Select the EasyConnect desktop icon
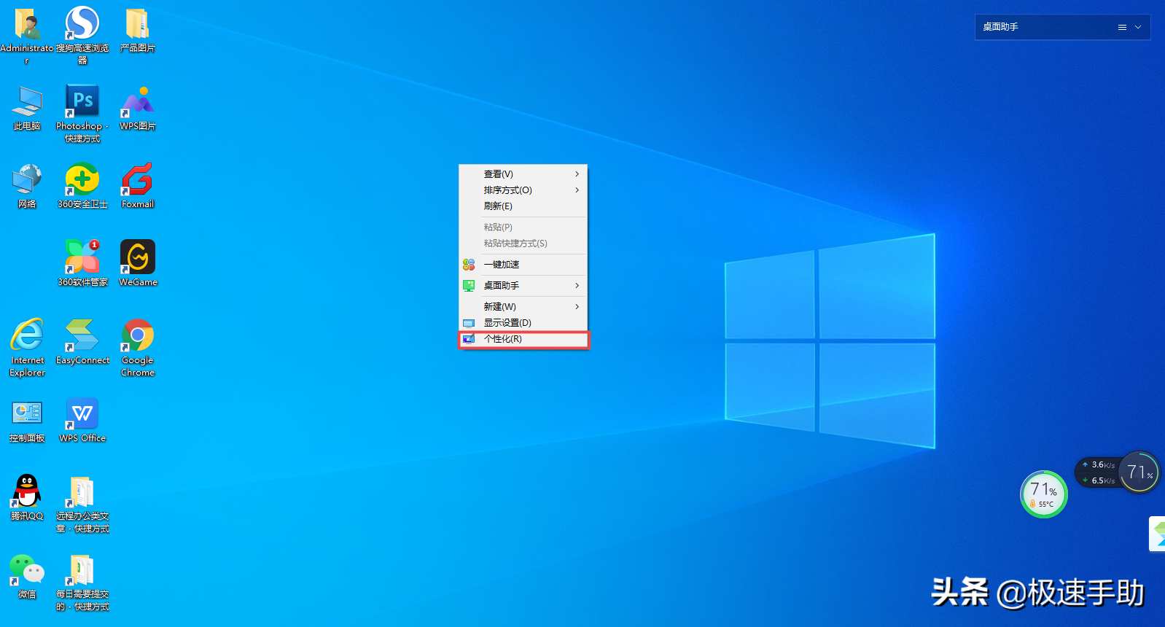The image size is (1165, 627). point(82,335)
